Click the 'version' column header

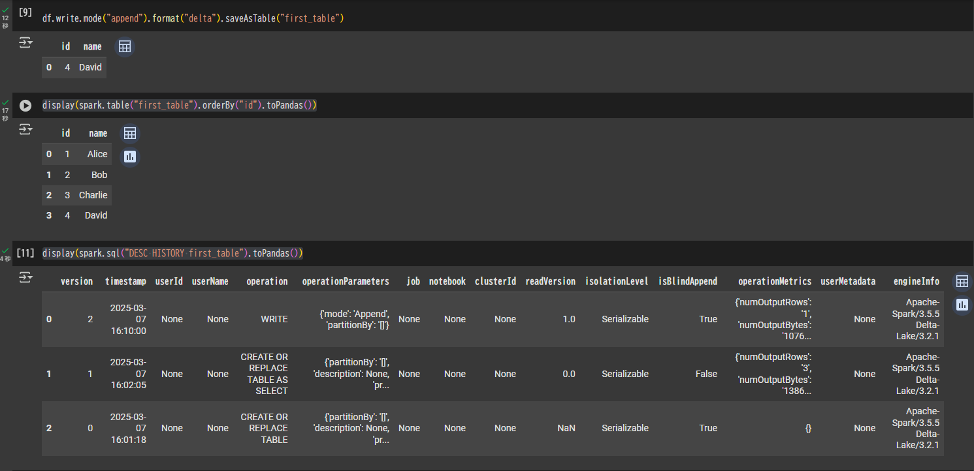pyautogui.click(x=76, y=282)
